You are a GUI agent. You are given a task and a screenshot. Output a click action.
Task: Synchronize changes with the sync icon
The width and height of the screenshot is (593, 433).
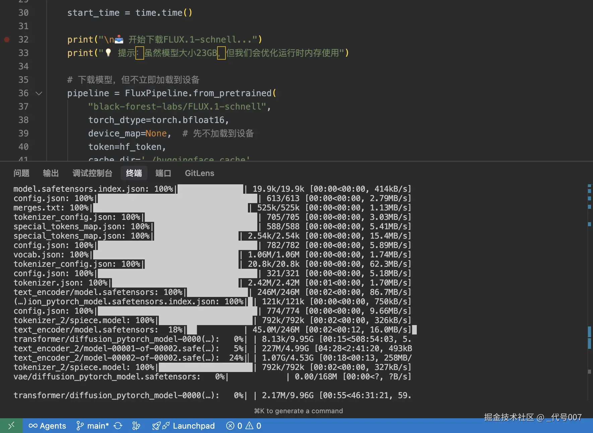[x=118, y=426]
